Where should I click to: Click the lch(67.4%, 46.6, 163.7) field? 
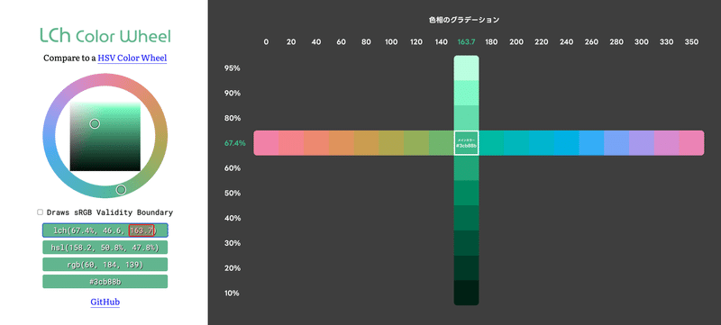click(x=105, y=230)
